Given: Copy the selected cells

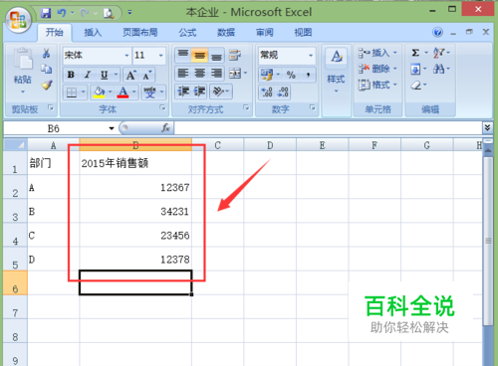Looking at the screenshot, I should [47, 69].
